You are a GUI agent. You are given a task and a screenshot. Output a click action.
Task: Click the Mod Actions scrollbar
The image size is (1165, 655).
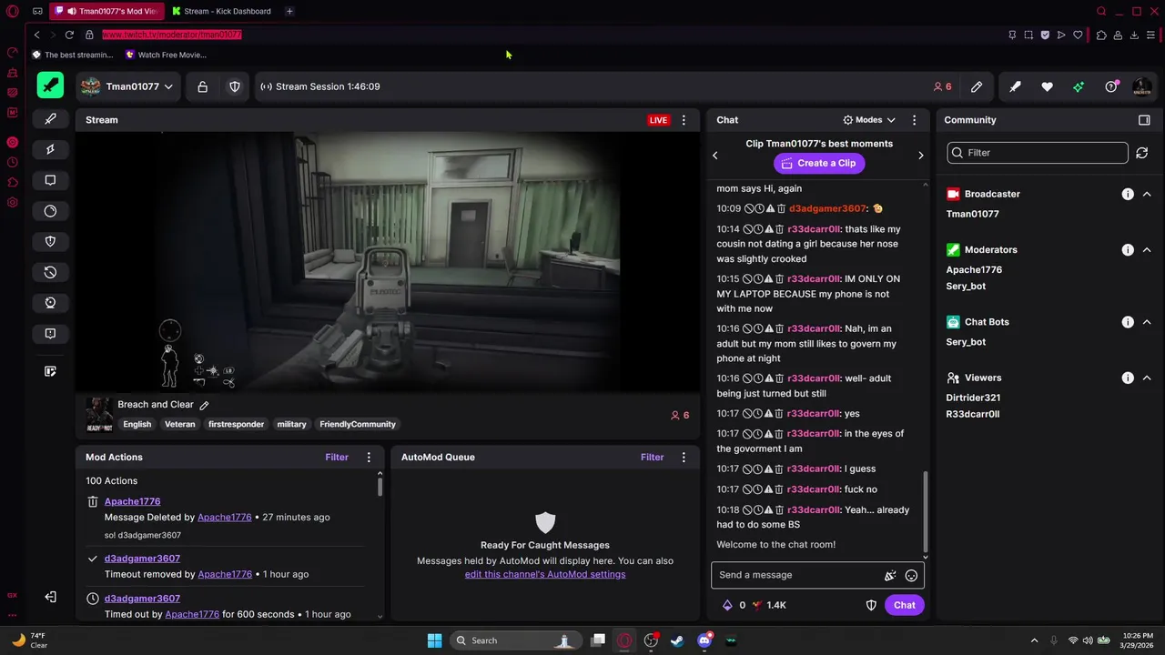pyautogui.click(x=380, y=486)
